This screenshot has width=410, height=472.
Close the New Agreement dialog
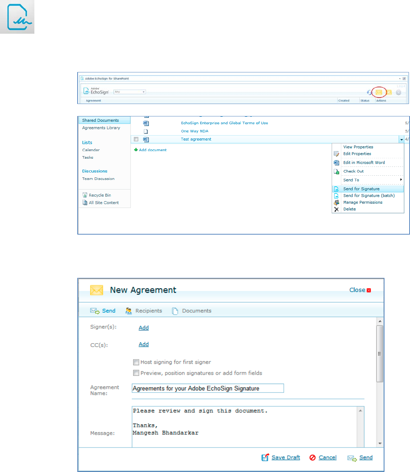360,290
